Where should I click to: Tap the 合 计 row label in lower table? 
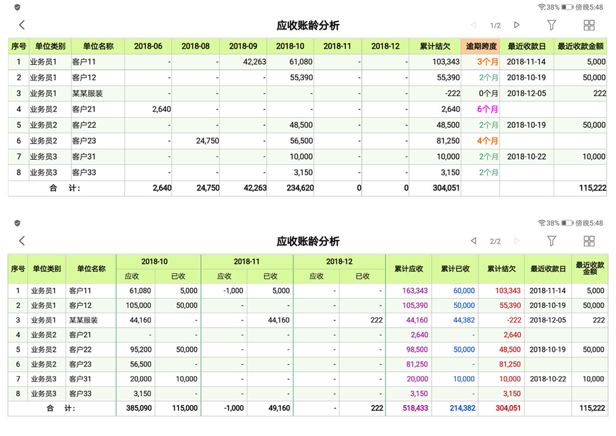tap(61, 408)
